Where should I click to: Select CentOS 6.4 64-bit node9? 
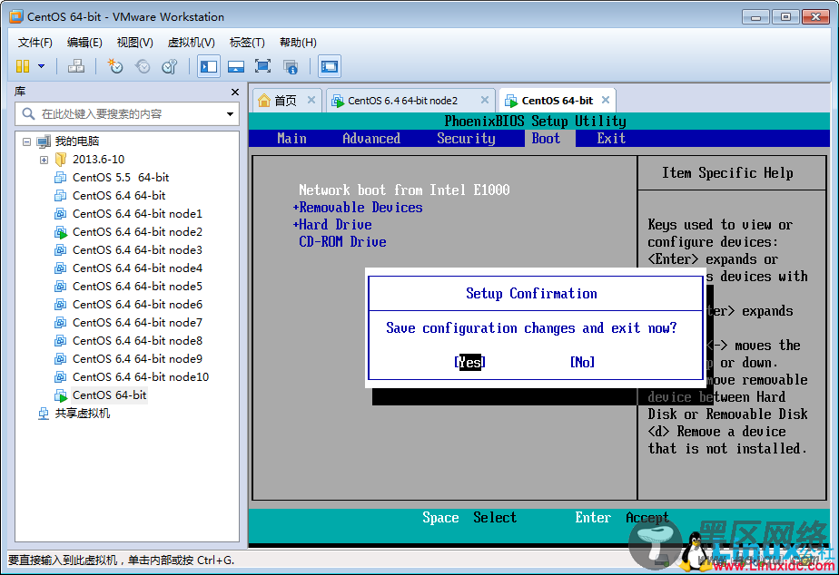point(137,359)
